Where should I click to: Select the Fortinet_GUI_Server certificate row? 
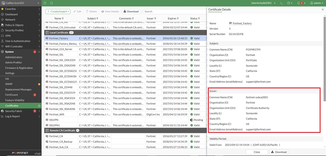tap(126, 49)
